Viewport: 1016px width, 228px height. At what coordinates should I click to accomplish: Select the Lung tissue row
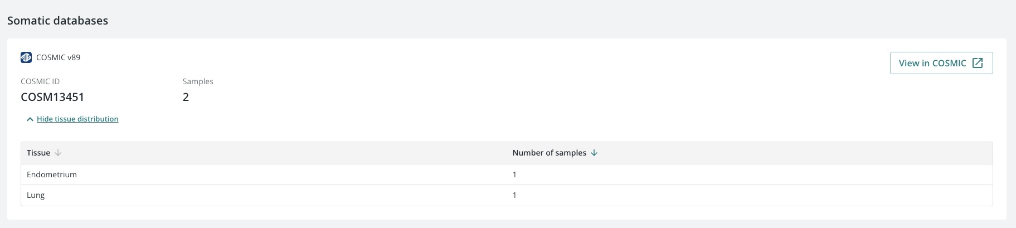pos(36,195)
